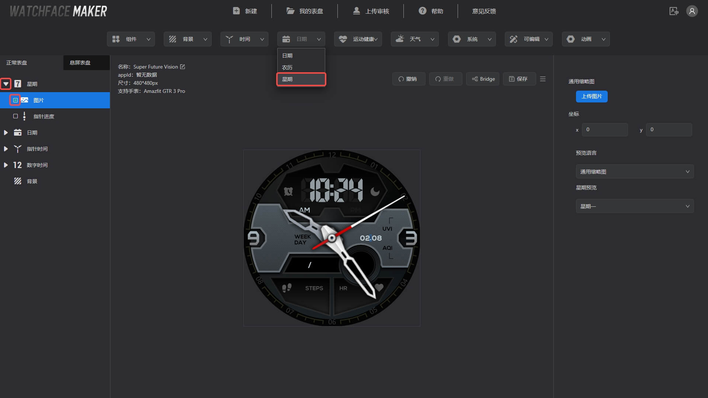Viewport: 708px width, 398px height.
Task: Click the 上传图片 button
Action: [x=591, y=97]
